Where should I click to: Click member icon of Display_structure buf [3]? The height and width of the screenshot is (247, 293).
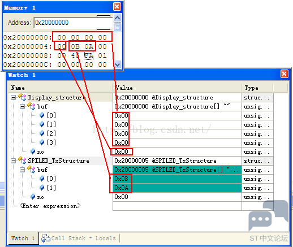click(42, 142)
